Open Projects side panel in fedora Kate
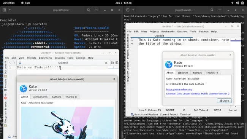Image resolution: width=247 pixels, height=139 pixels. [x=6, y=85]
